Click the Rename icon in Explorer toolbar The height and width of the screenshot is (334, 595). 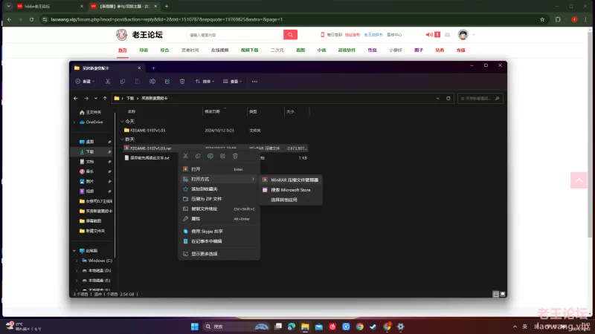[152, 82]
